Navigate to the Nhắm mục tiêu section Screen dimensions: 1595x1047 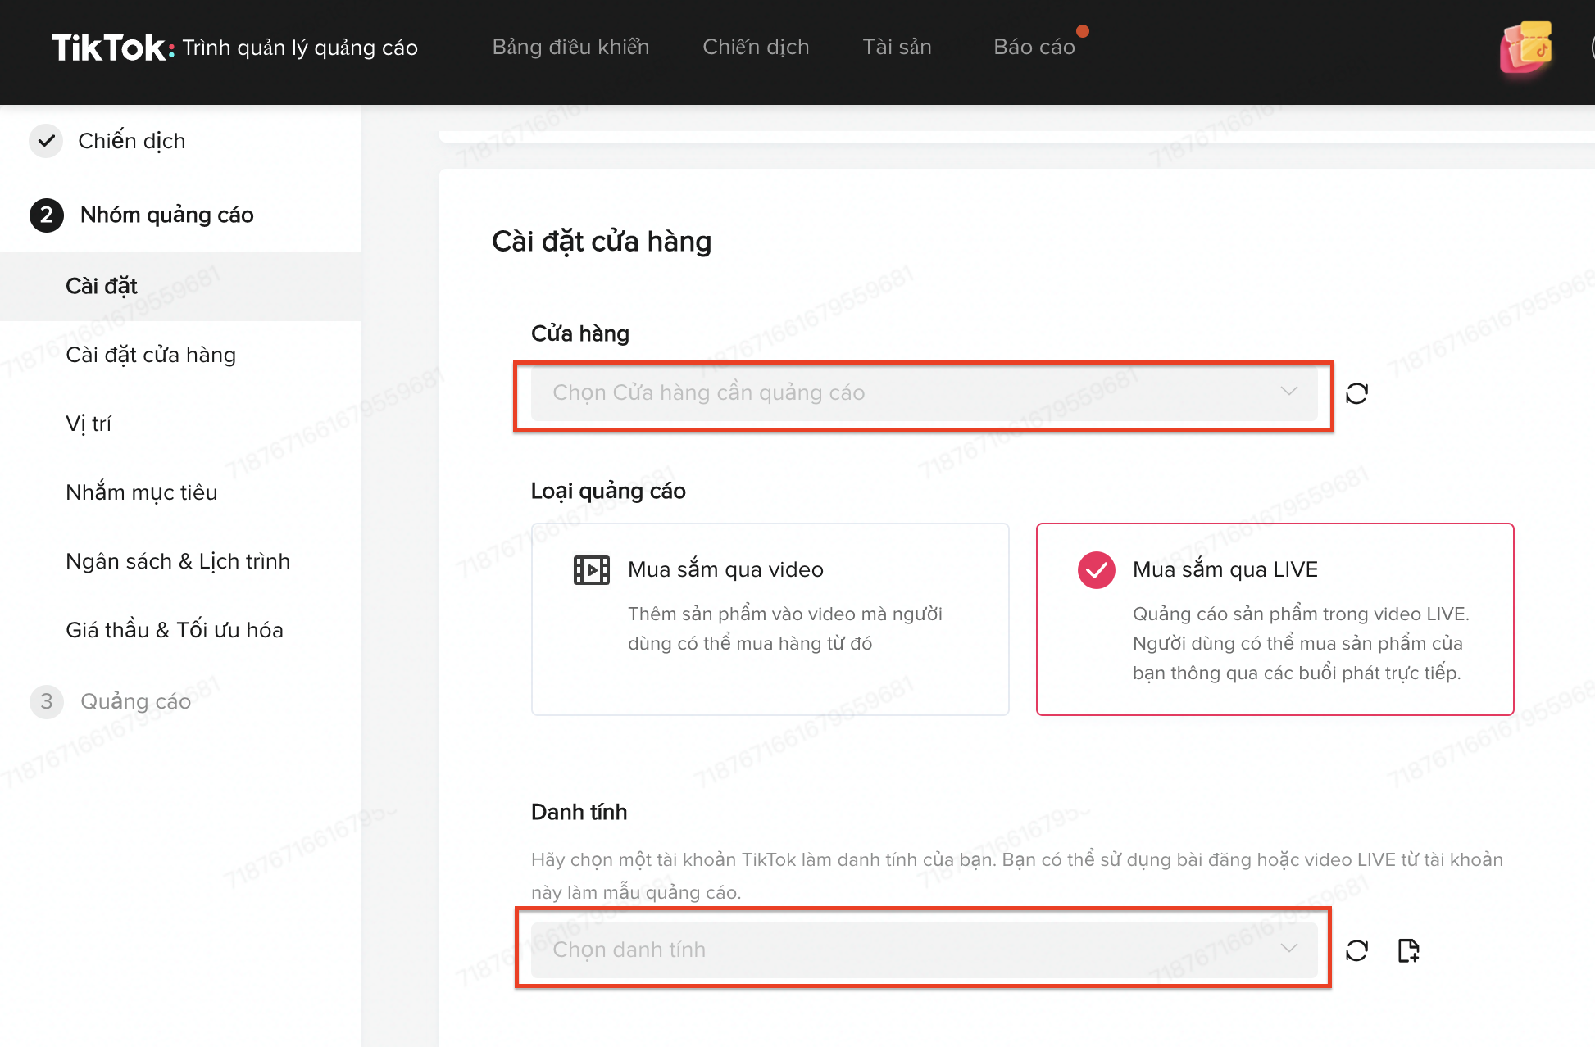pos(141,492)
